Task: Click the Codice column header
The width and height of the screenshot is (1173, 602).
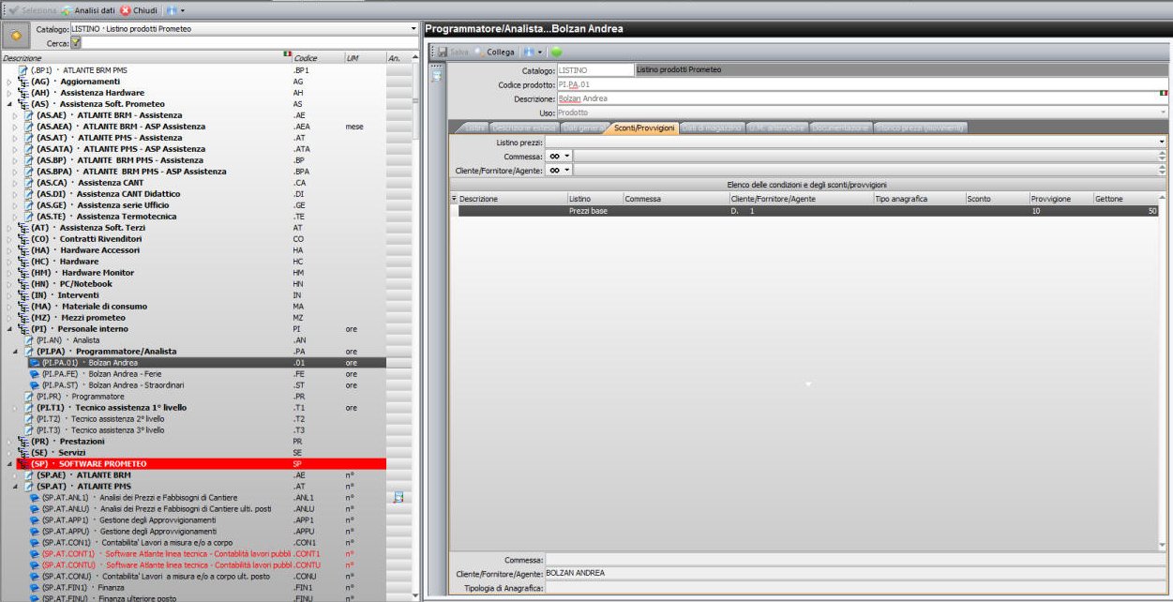Action: [317, 58]
